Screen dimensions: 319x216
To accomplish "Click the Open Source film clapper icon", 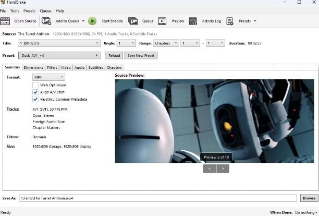I will (x=5, y=21).
